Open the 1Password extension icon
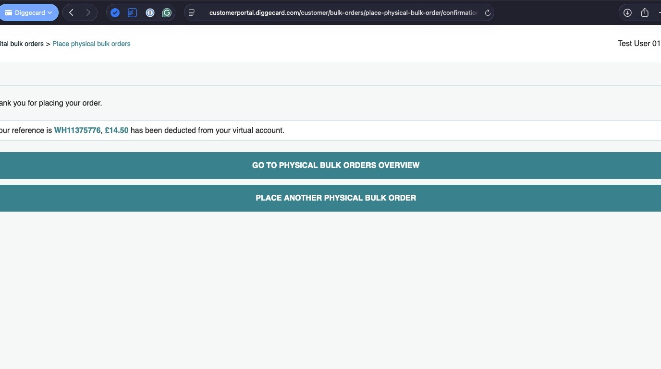661x369 pixels. (150, 13)
